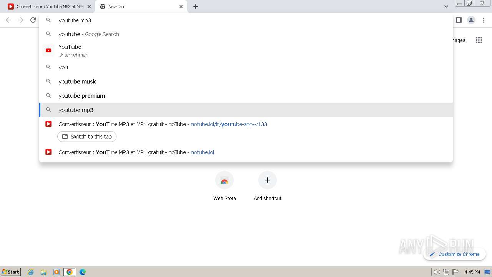Click the Switch to this tab button

[x=87, y=137]
